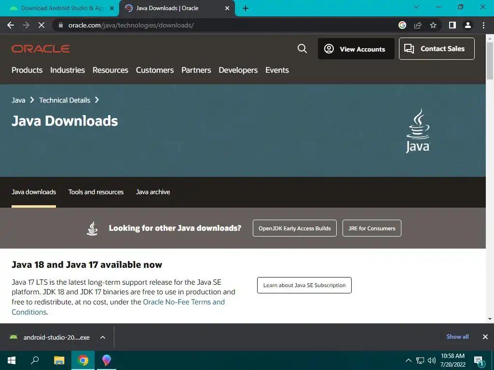This screenshot has height=370, width=494.
Task: Click the Oracle site search magnifier
Action: (302, 49)
